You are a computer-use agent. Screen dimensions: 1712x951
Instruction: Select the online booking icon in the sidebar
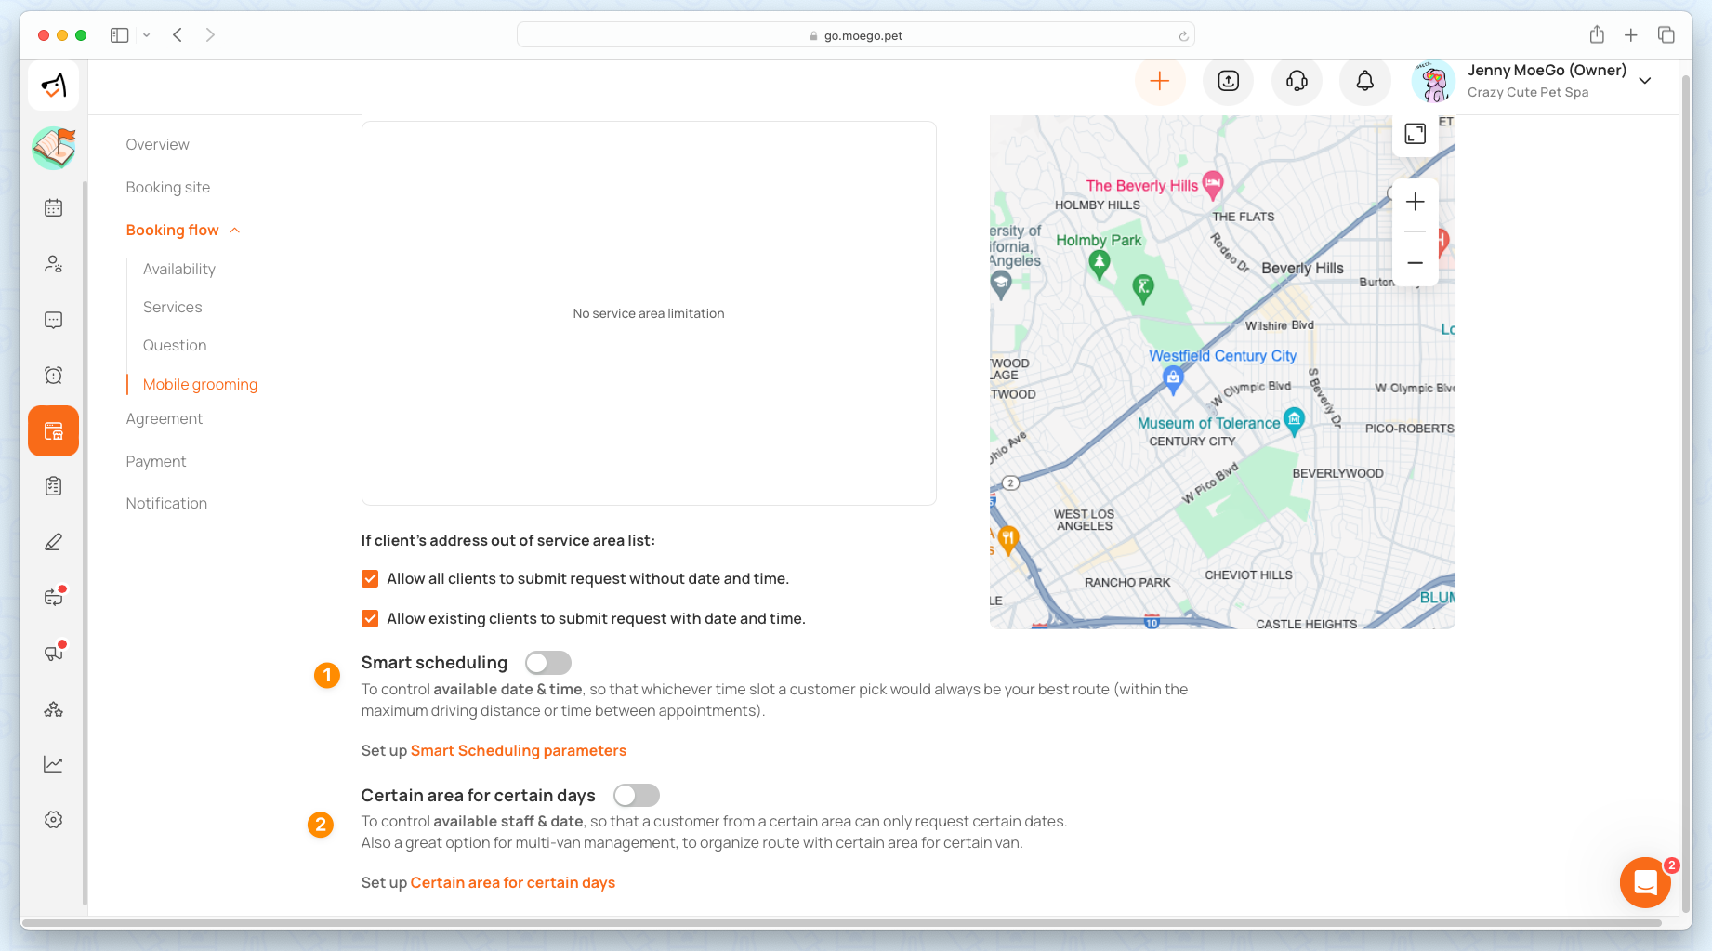pos(54,431)
